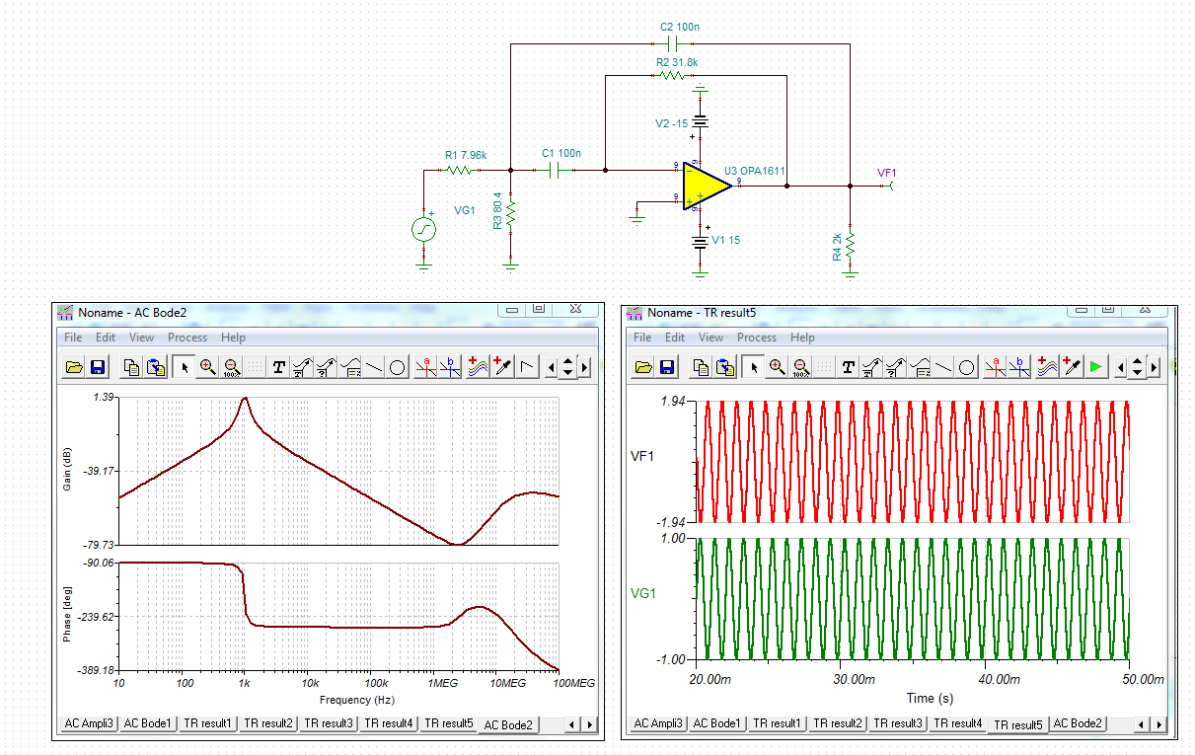Draw line tool in AC Bode2 toolbar
The image size is (1195, 755).
click(x=374, y=367)
